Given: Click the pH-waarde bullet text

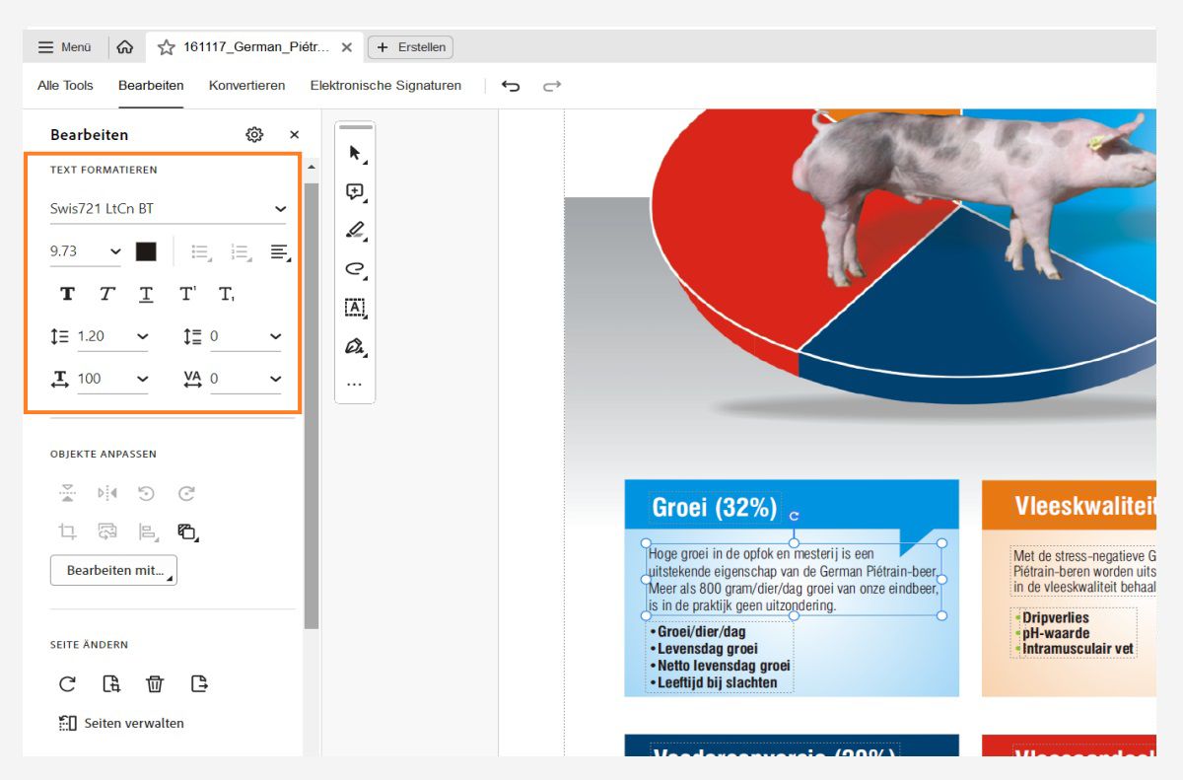Looking at the screenshot, I should point(1056,633).
